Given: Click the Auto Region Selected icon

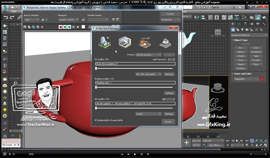Looking at the screenshot, I should pyautogui.click(x=47, y=20).
